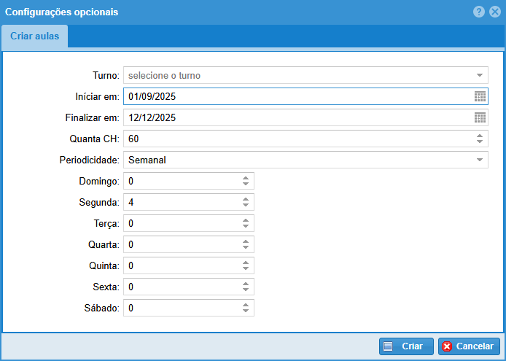Switch to the Criar aulas tab
Viewport: 506px width, 361px height.
click(x=35, y=36)
